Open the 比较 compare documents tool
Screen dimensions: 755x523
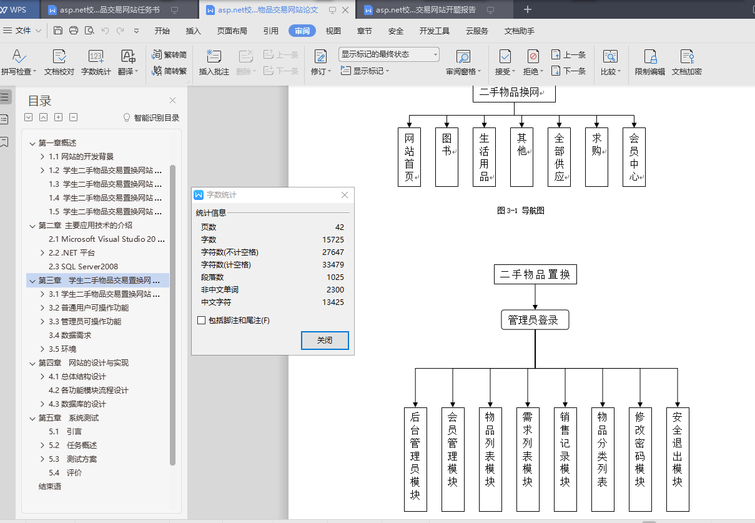[x=610, y=63]
